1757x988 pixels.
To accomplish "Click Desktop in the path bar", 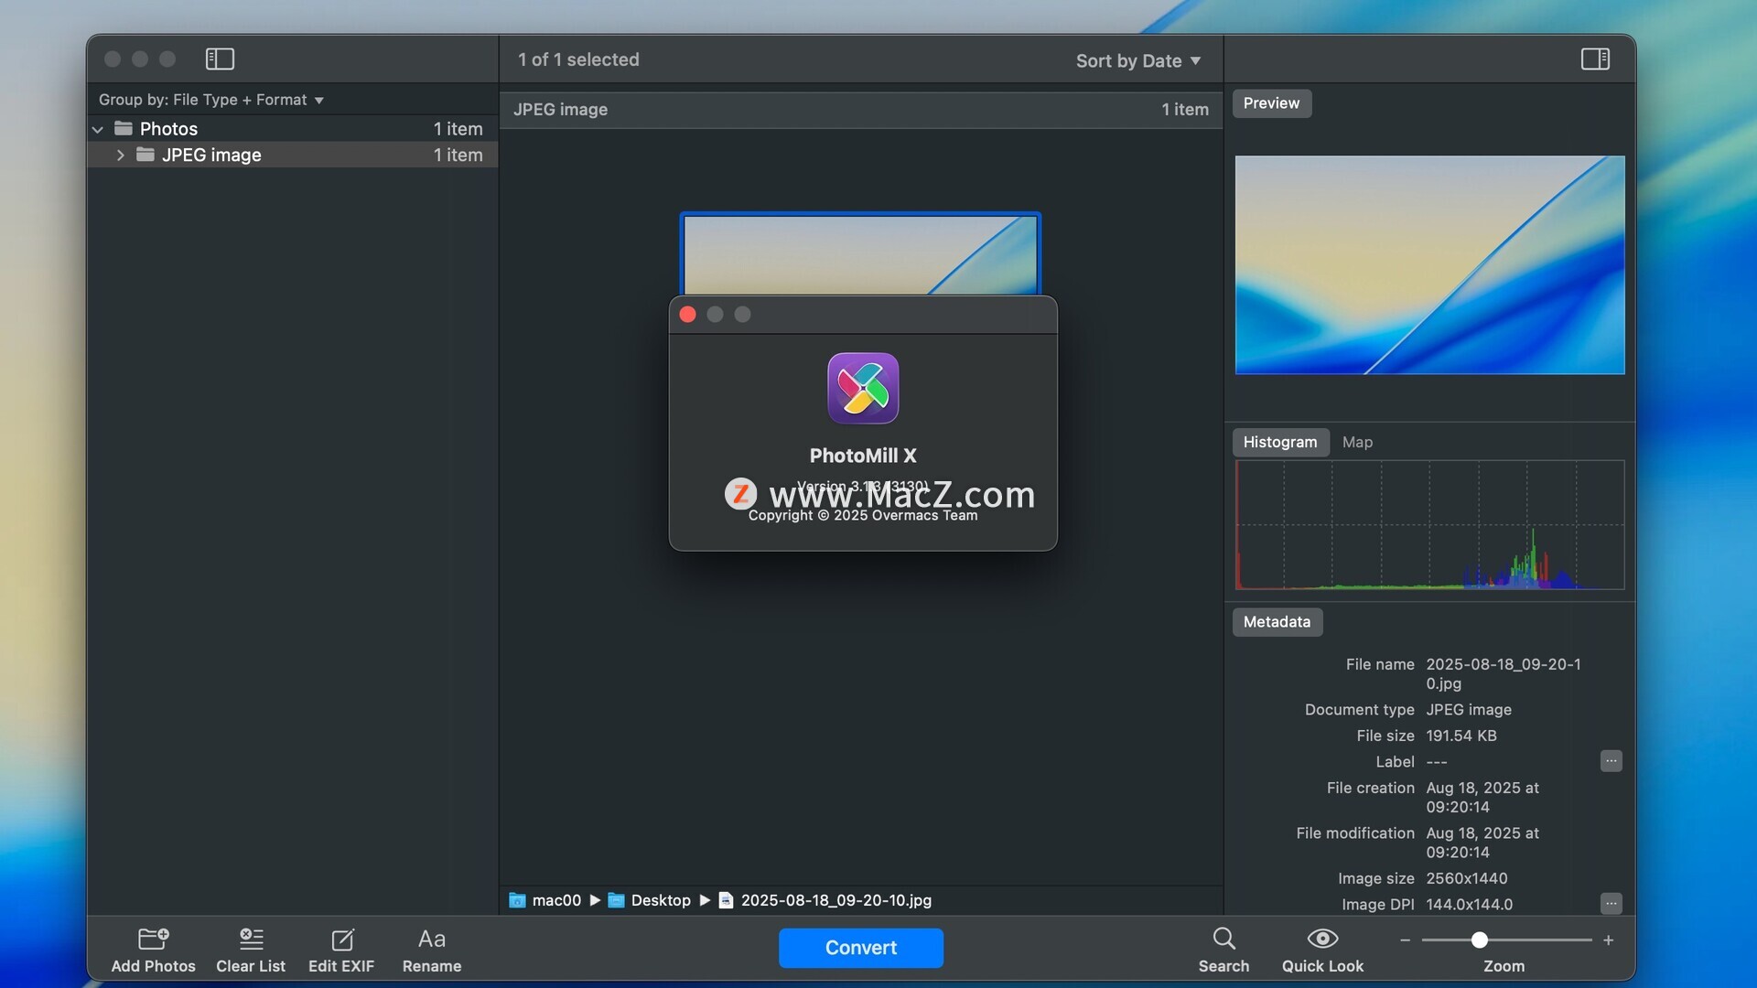I will 660,900.
